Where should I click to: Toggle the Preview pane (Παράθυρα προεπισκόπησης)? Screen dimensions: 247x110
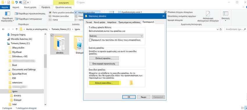30,14
